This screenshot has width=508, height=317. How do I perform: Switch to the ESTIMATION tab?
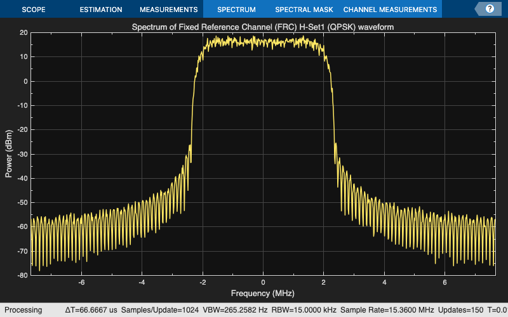point(101,10)
